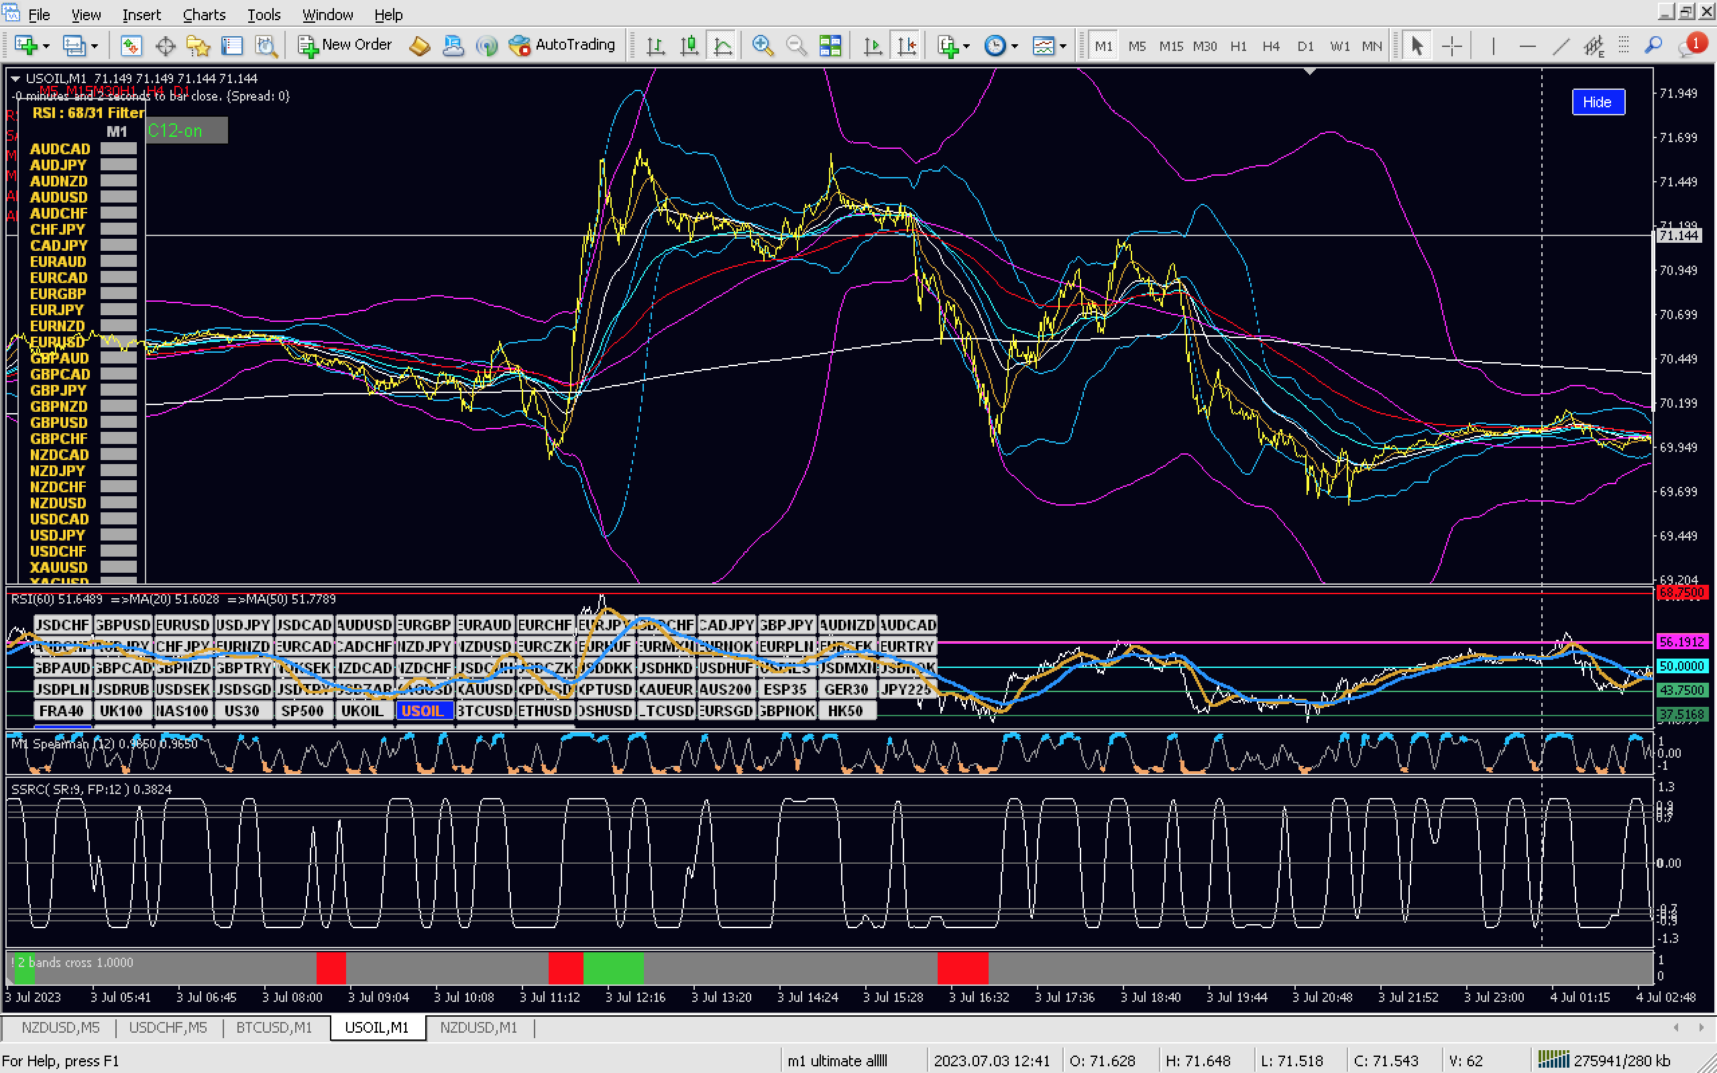Select the crosshair cursor tool
This screenshot has height=1073, width=1717.
pos(1451,46)
